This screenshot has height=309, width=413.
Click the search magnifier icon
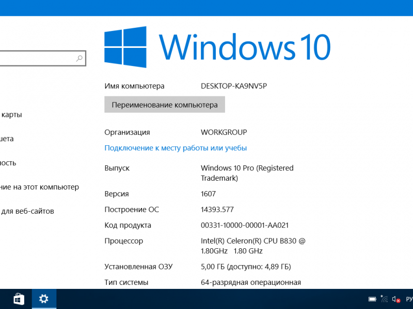(80, 58)
